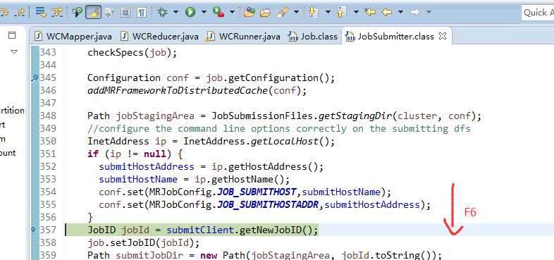Close the JobSubmitter.class editor tab
554x260 pixels.
coord(443,36)
